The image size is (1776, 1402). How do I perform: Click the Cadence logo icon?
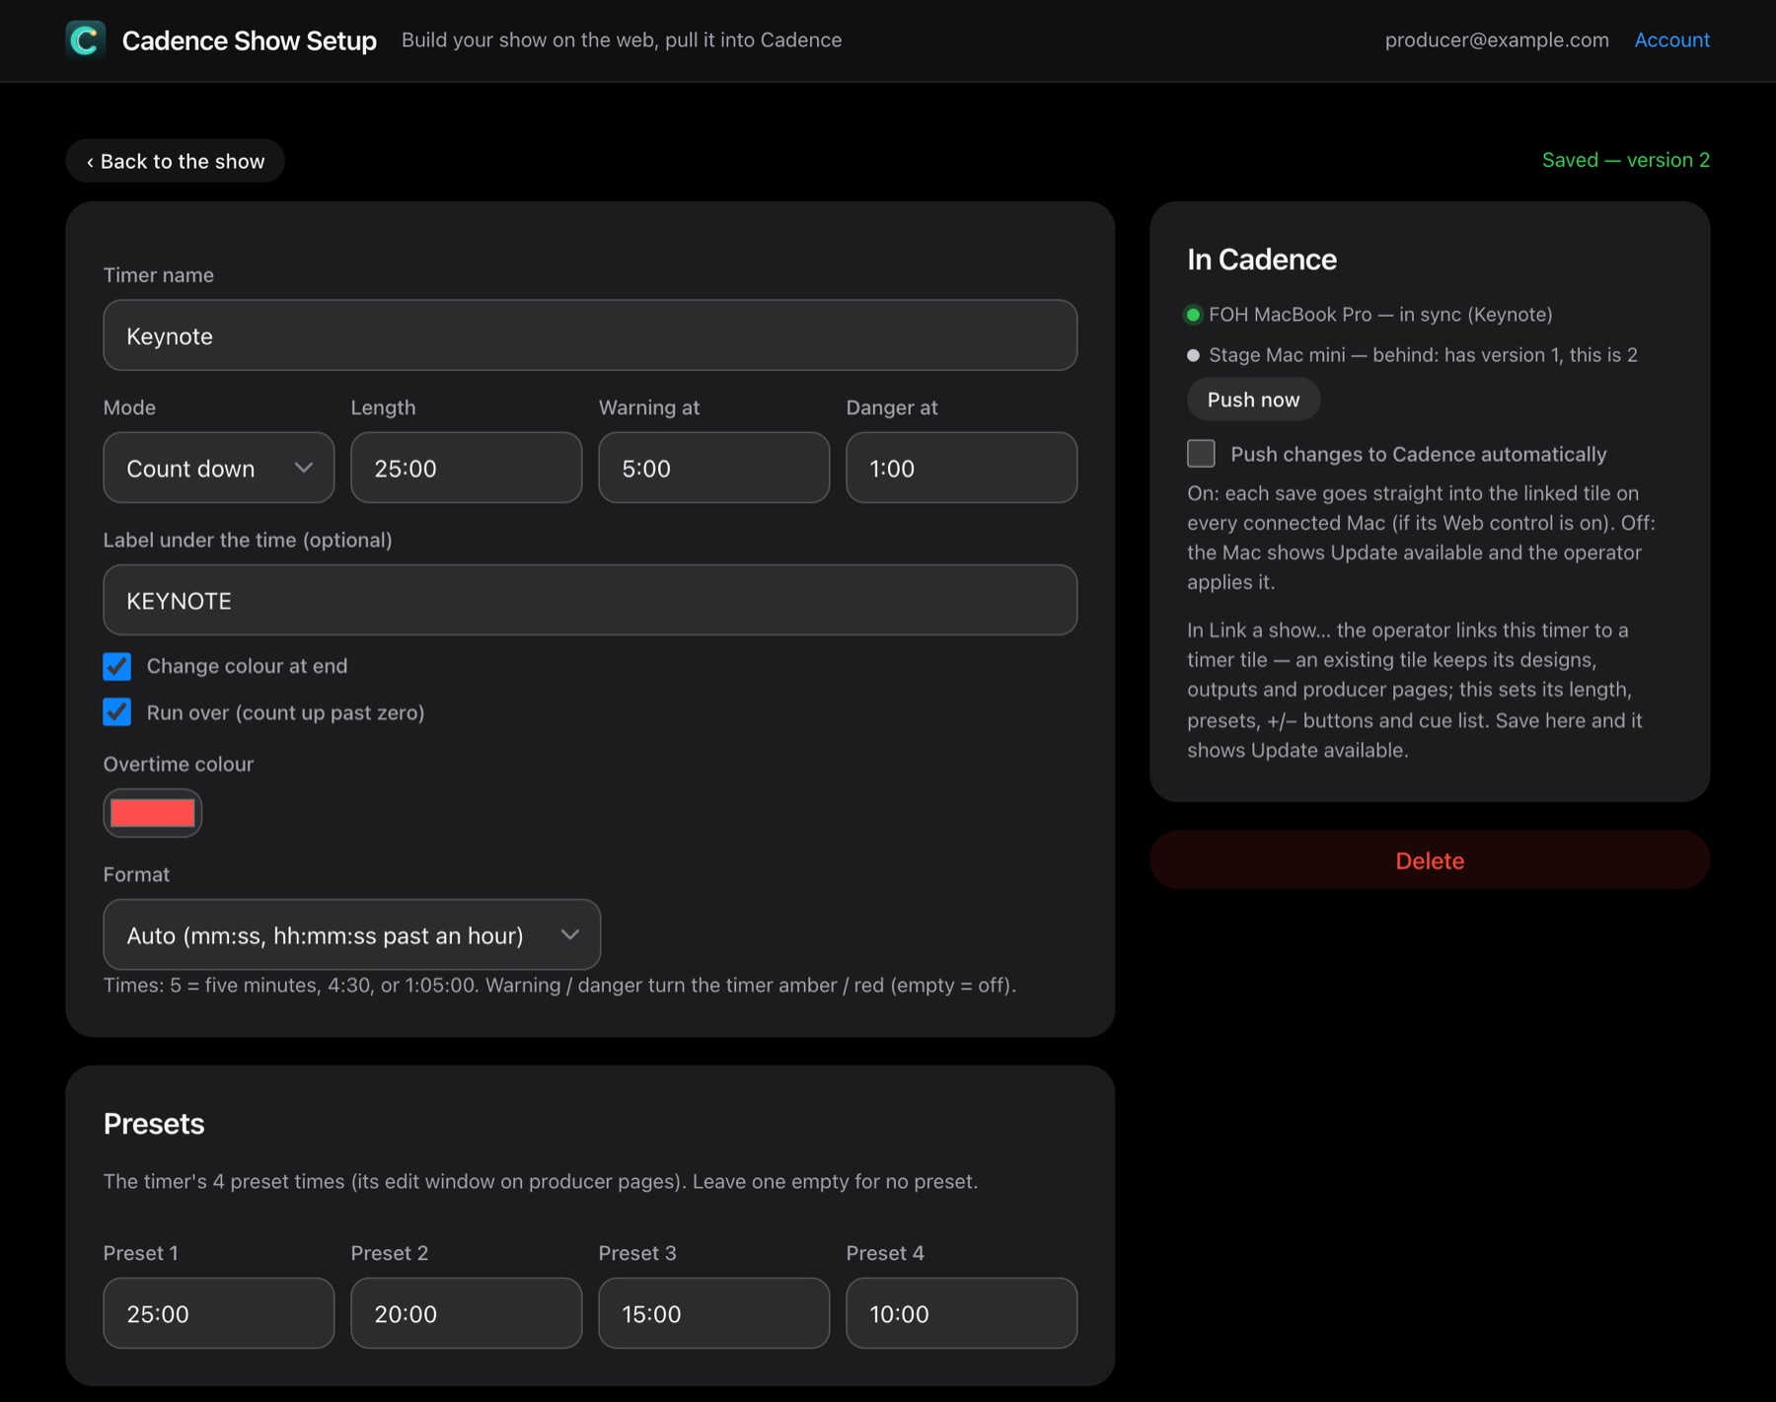pos(86,40)
